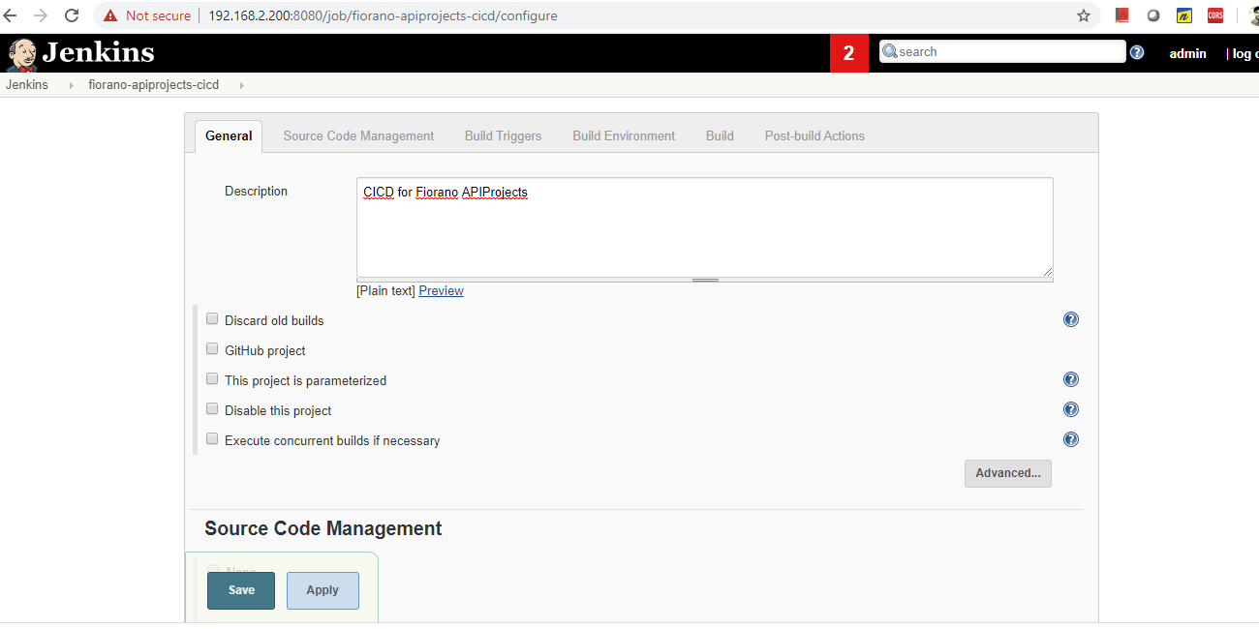Screen dimensions: 1259x629
Task: Open Post-build Actions tab
Action: (814, 135)
